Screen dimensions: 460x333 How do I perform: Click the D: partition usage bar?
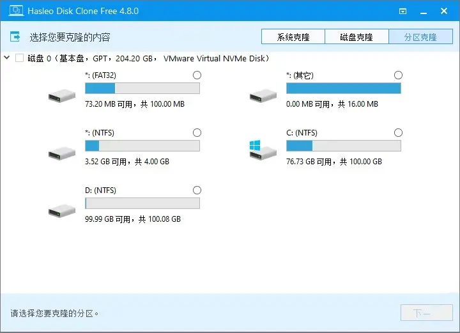tap(142, 203)
